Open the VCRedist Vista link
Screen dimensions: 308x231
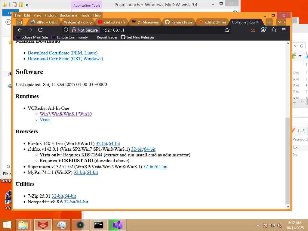[x=45, y=120]
